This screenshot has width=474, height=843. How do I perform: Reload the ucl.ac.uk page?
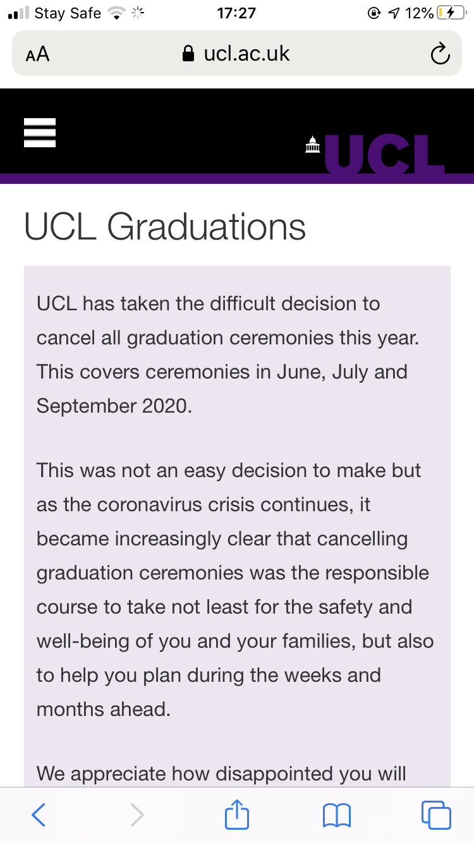[x=440, y=54]
